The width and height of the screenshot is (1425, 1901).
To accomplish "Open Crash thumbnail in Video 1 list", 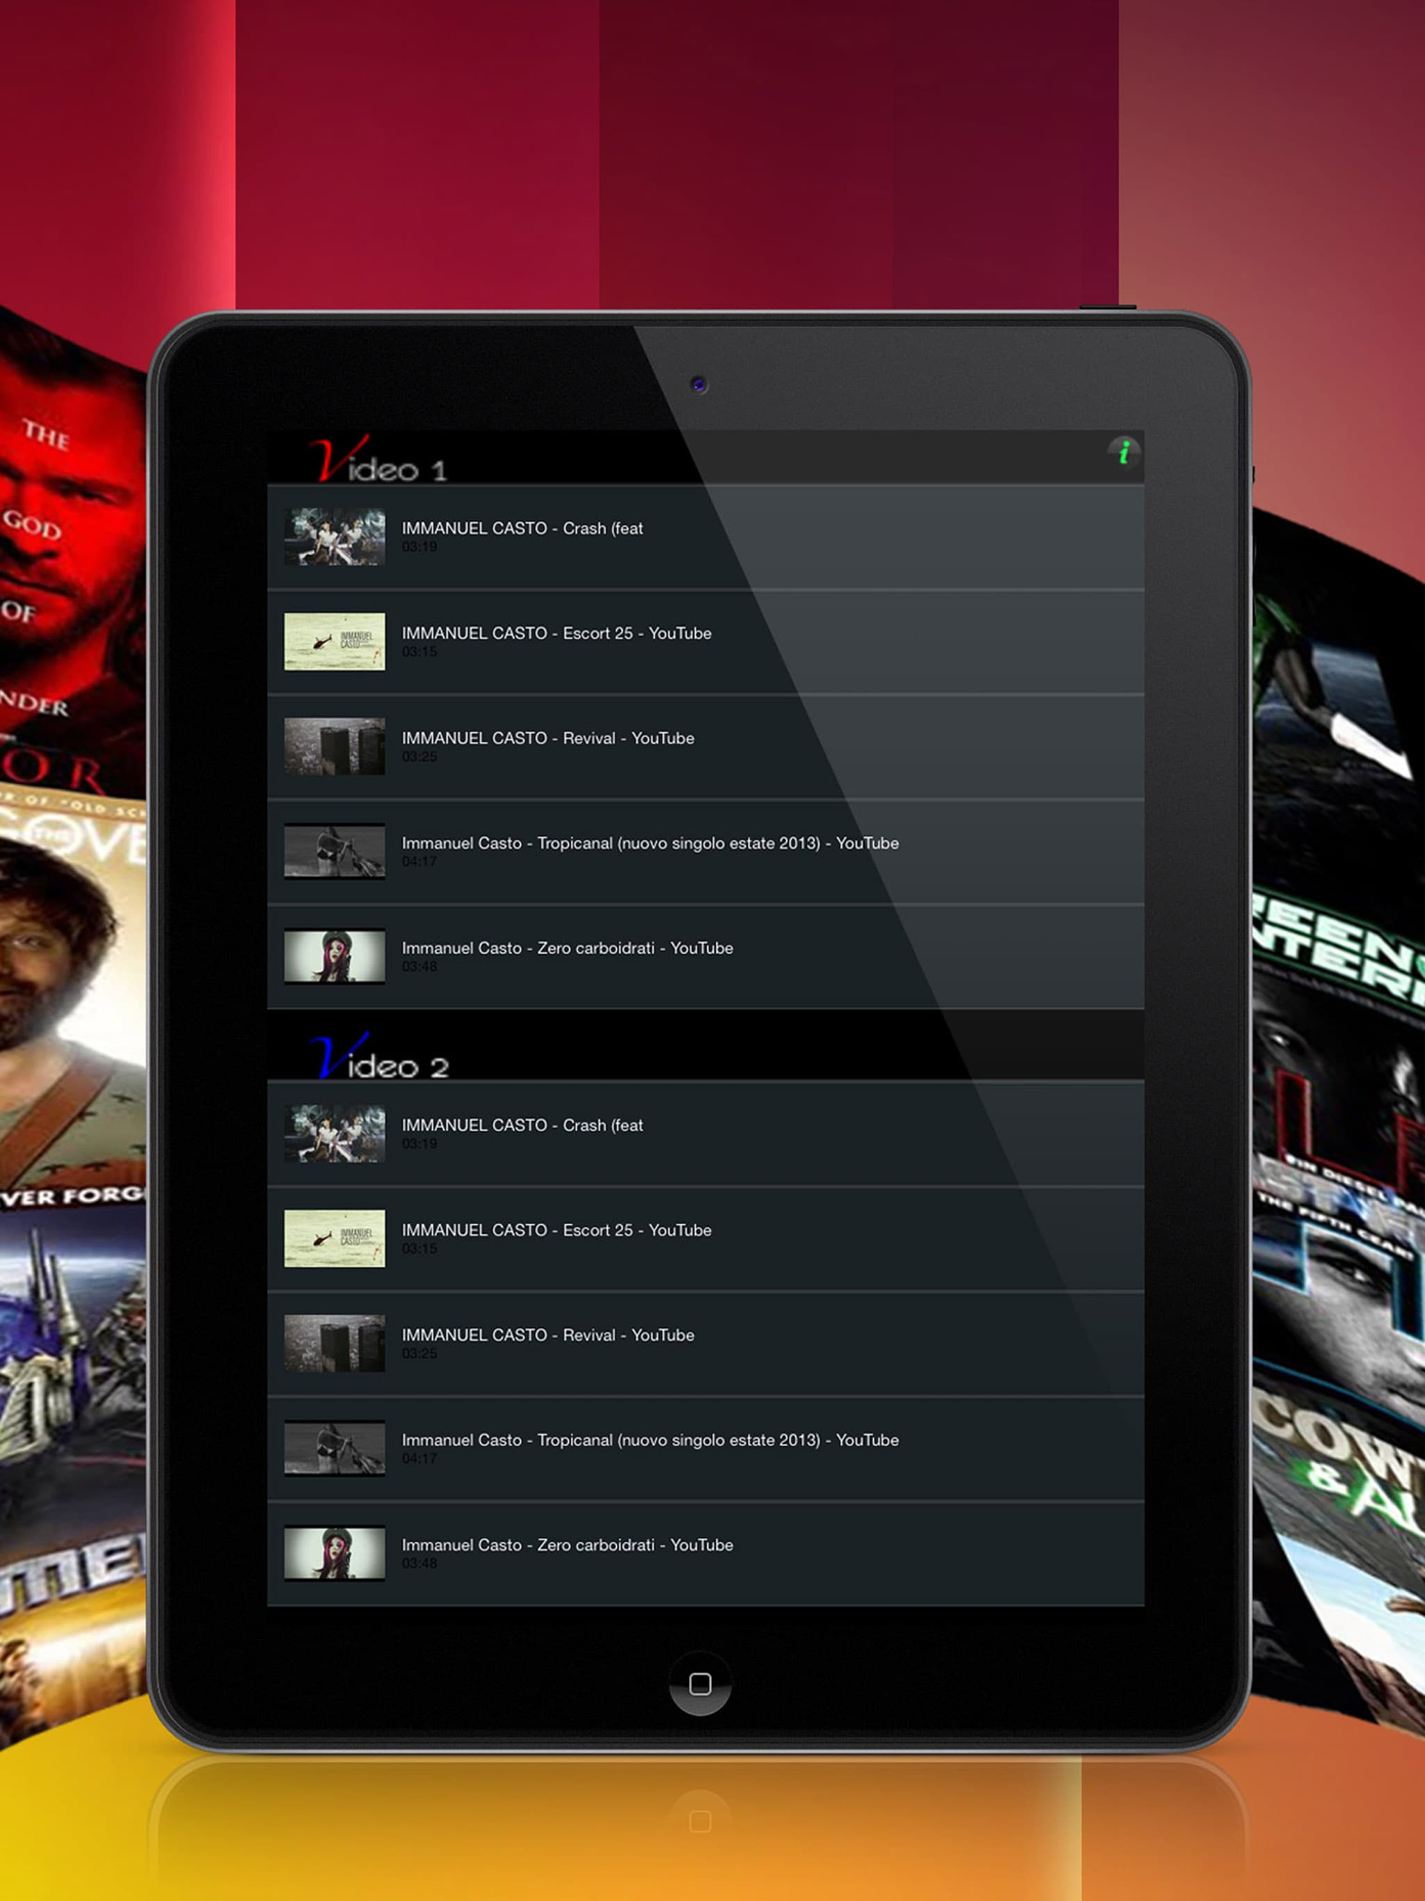I will click(x=335, y=536).
